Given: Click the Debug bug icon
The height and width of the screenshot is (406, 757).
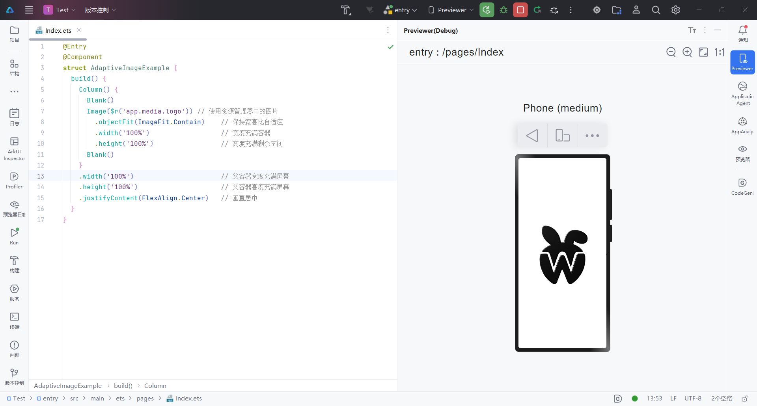Looking at the screenshot, I should point(503,10).
